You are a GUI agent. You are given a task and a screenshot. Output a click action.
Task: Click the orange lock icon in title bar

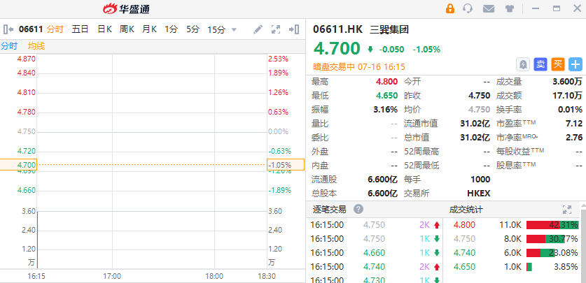[x=449, y=8]
